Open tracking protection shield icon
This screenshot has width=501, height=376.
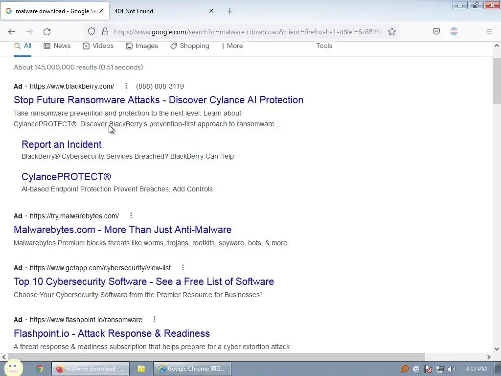tap(91, 31)
